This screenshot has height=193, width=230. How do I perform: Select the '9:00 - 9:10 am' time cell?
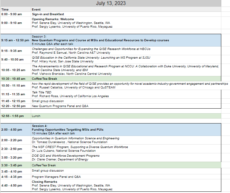click(x=16, y=23)
